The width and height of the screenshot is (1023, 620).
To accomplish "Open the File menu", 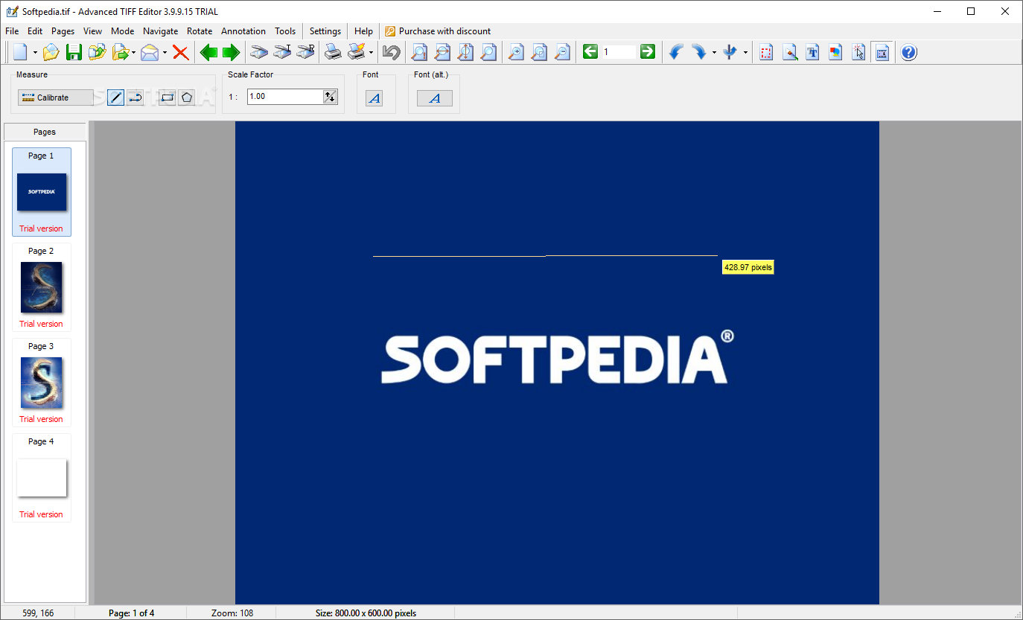I will point(12,31).
